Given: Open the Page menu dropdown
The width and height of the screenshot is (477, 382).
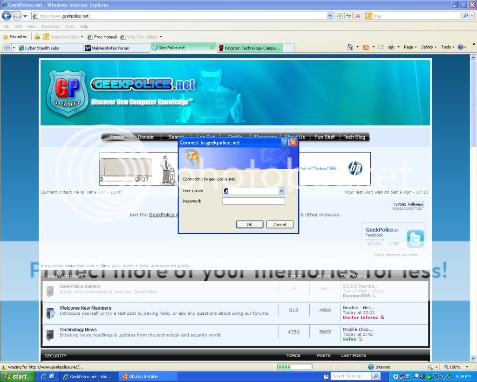Looking at the screenshot, I should point(410,47).
